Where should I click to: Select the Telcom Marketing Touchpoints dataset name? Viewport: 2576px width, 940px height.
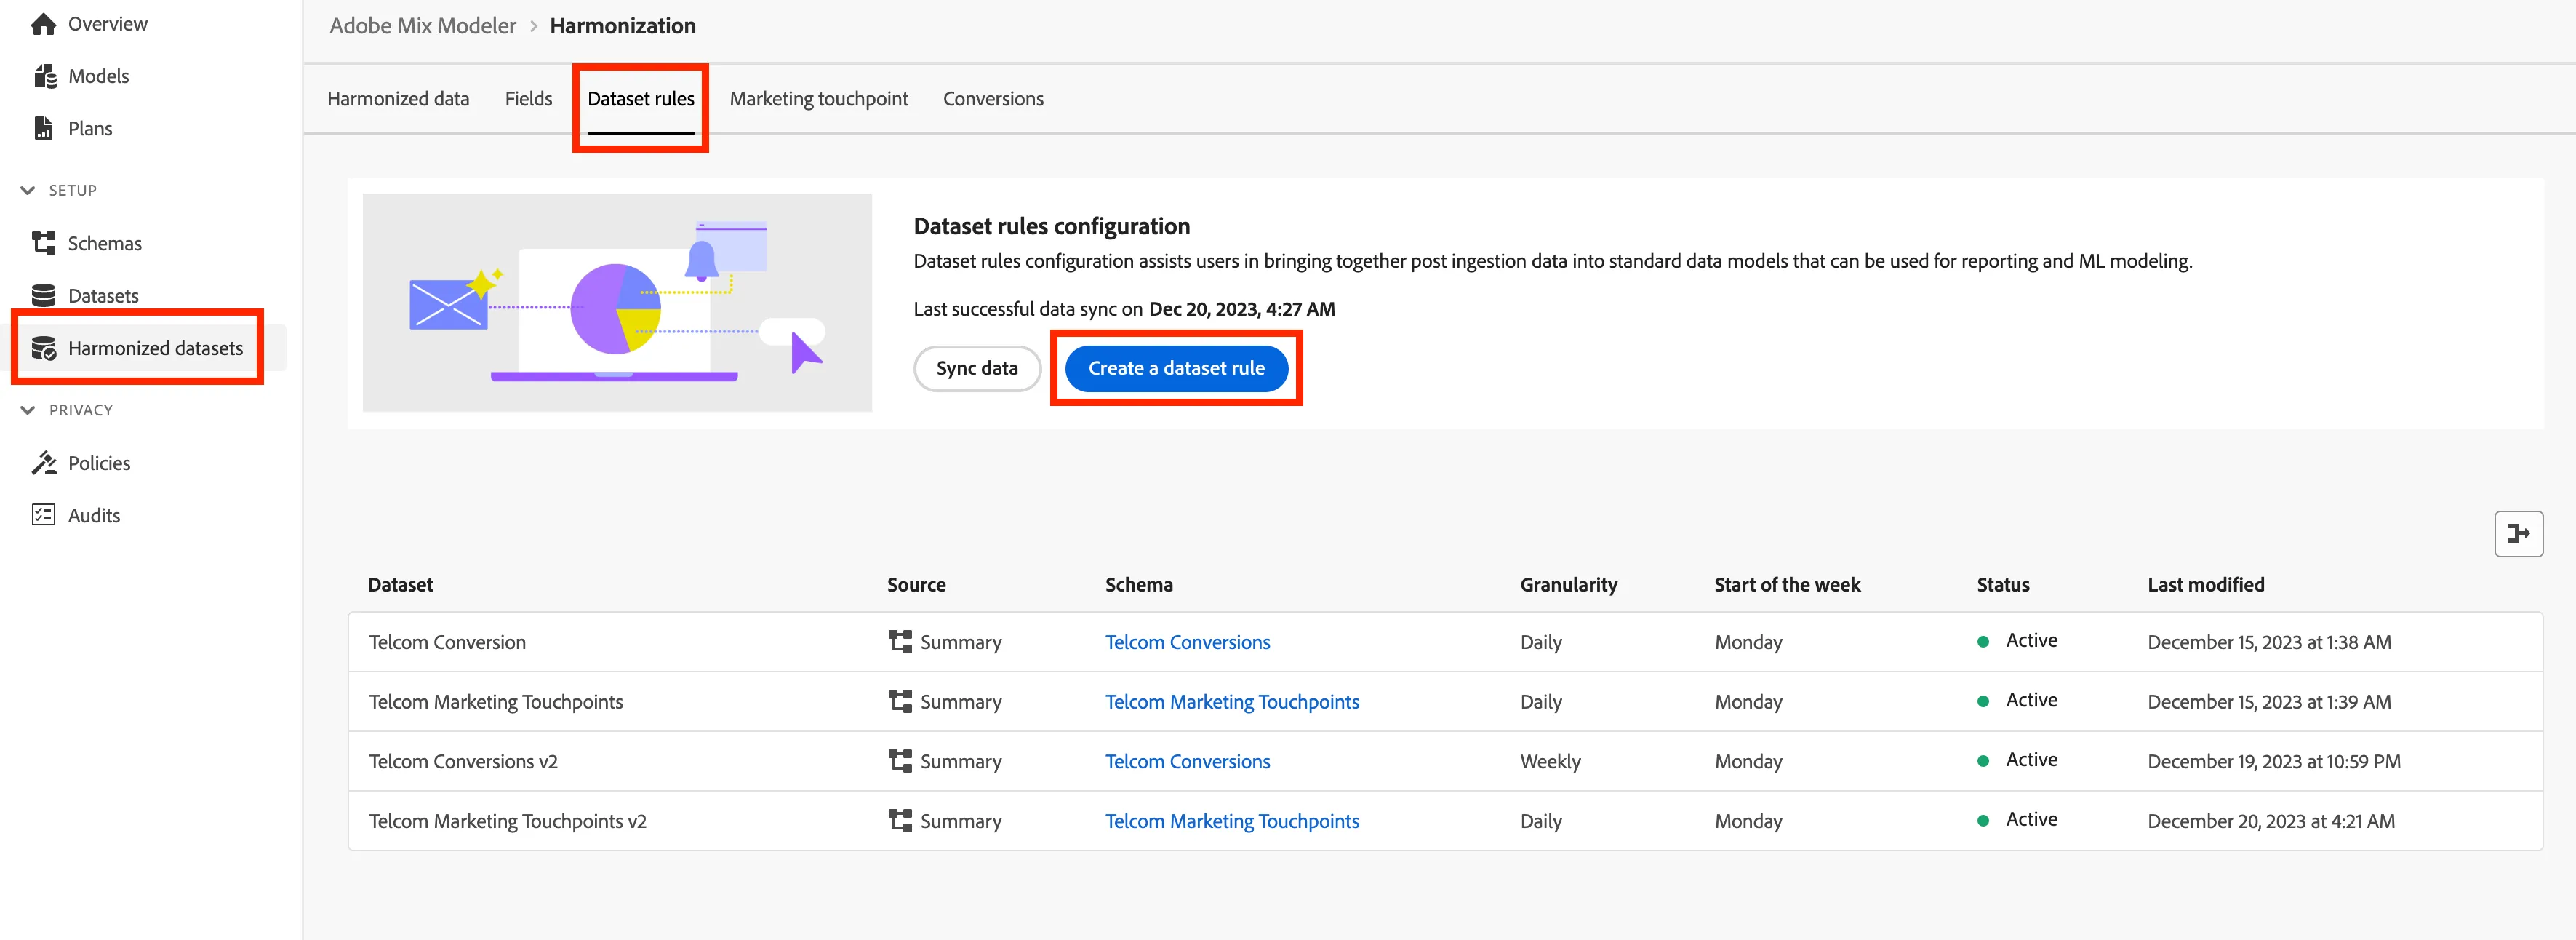click(x=496, y=702)
